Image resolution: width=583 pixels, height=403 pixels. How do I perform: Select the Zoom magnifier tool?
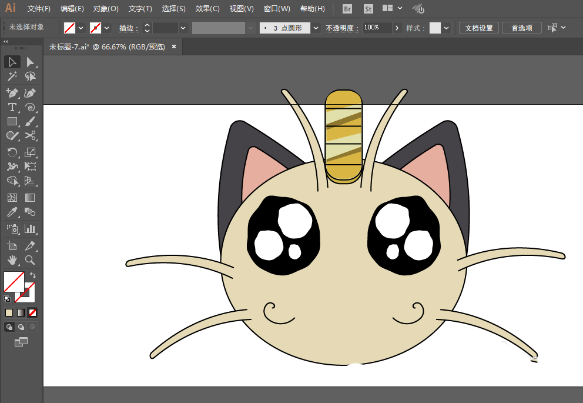30,259
